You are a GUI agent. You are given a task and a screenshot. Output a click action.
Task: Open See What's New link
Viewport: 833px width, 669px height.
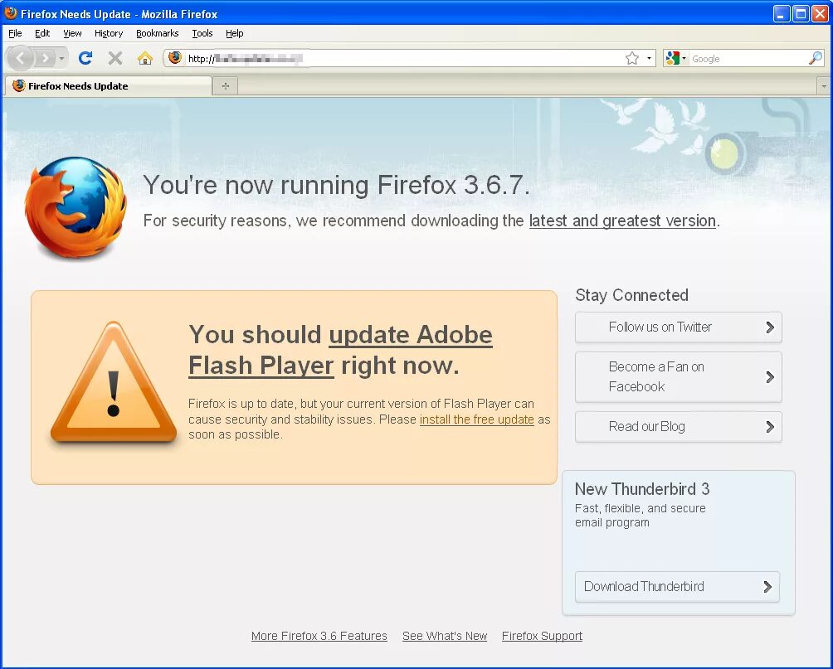tap(445, 636)
